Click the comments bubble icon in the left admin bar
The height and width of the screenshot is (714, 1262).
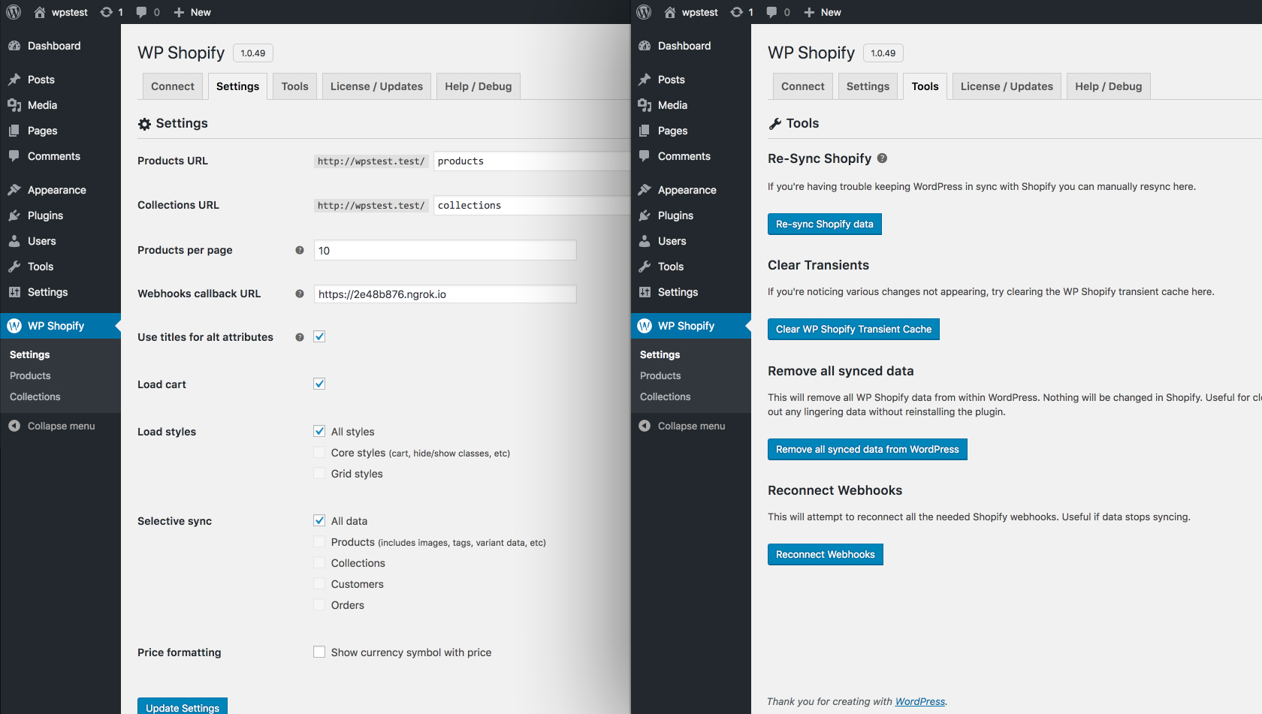click(x=141, y=12)
